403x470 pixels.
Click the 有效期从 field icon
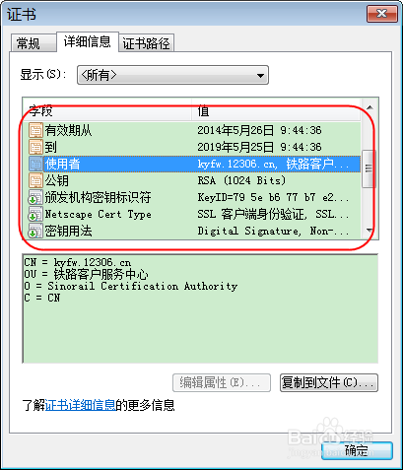(x=35, y=130)
